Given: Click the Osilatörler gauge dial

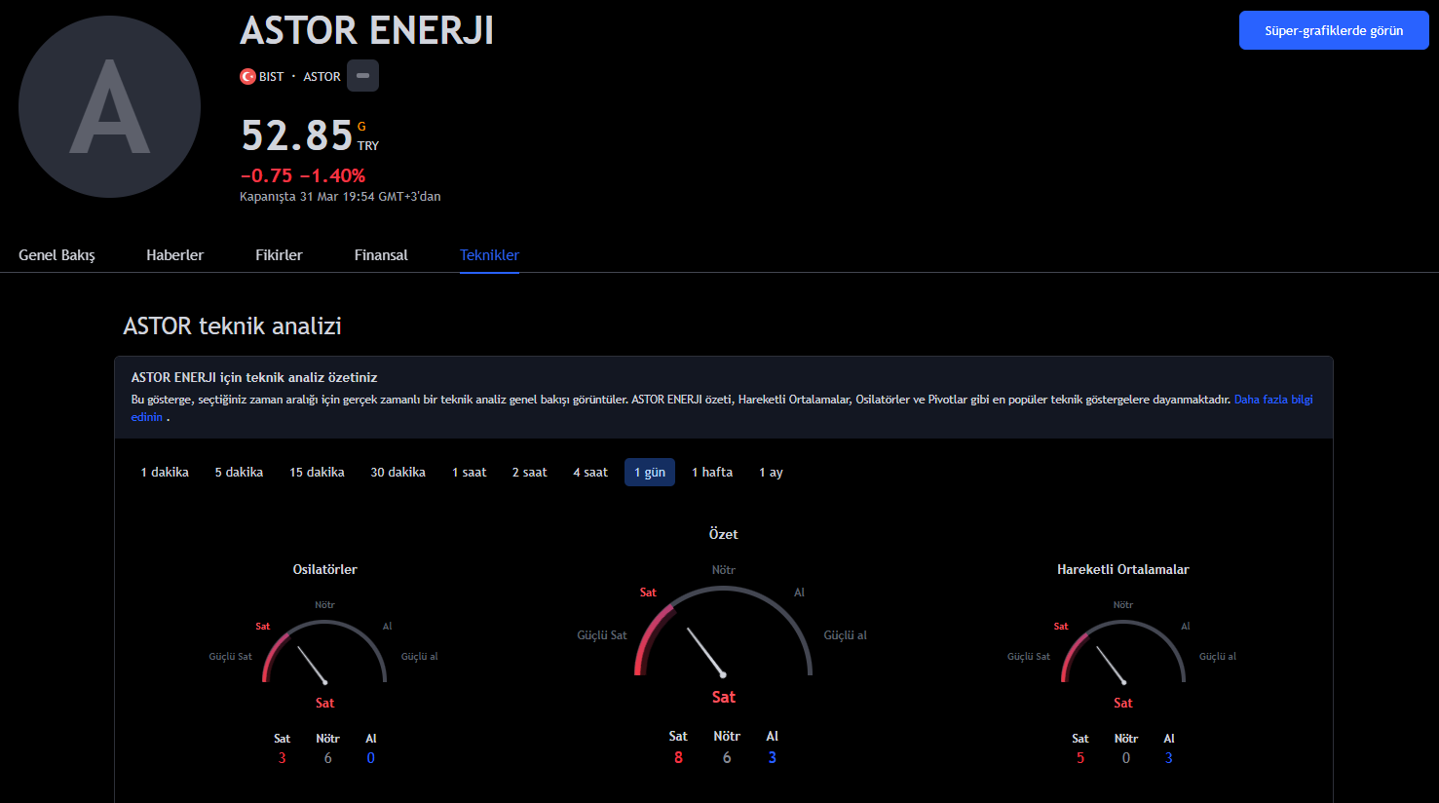Looking at the screenshot, I should click(324, 653).
